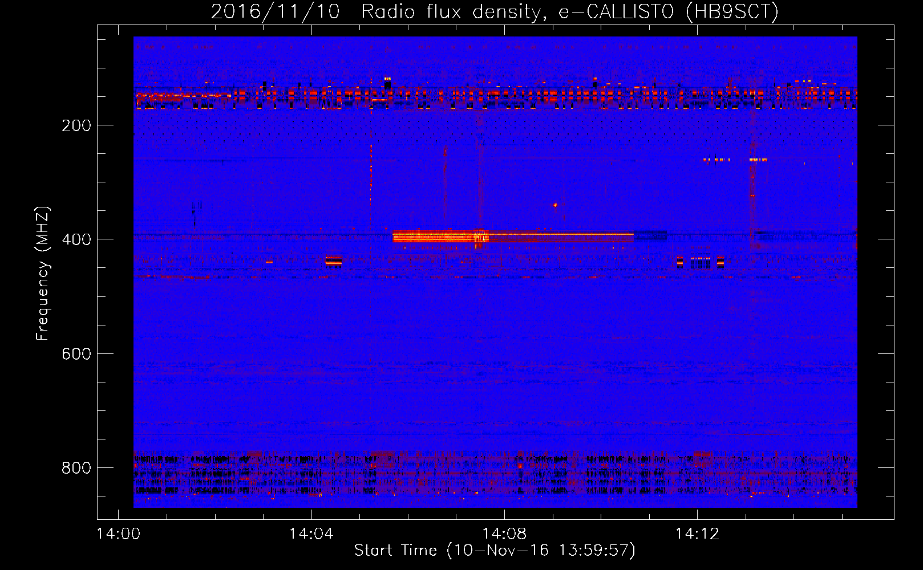Click the noisy interference band near 800 MHz
Viewport: 923px width, 570px height.
pos(495,473)
